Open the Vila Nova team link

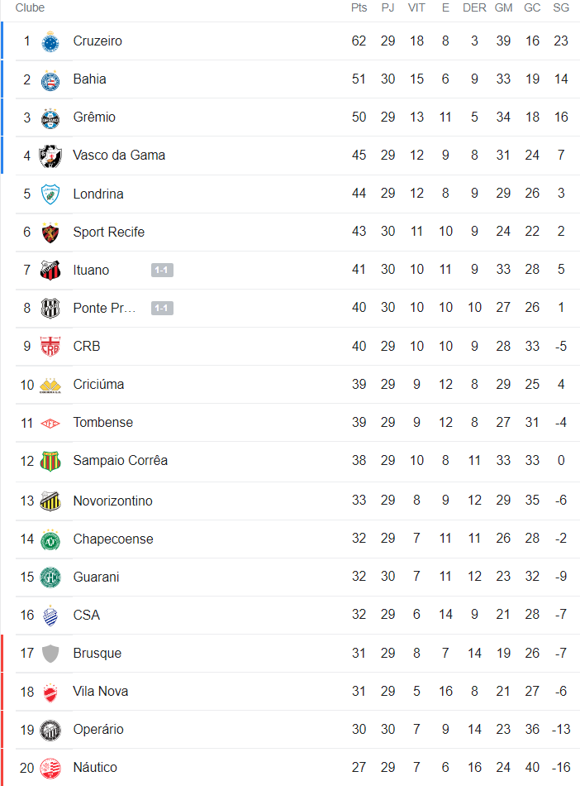pyautogui.click(x=101, y=692)
